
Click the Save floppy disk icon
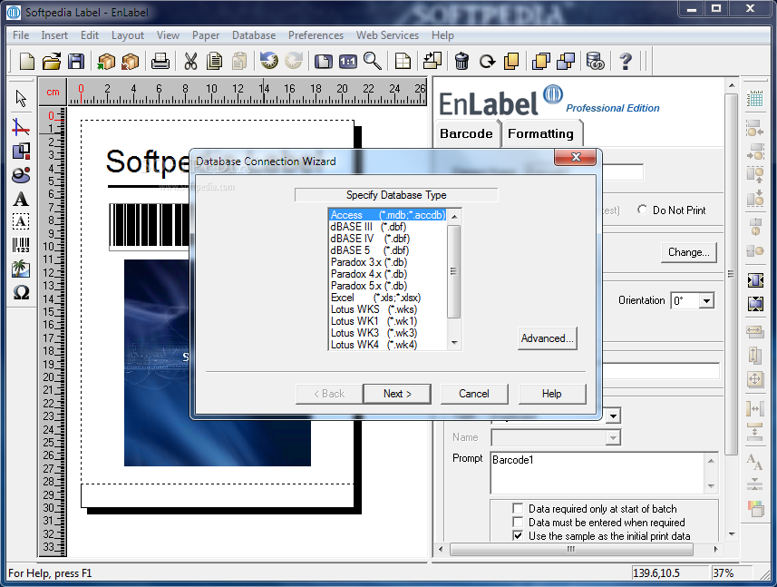click(x=76, y=61)
